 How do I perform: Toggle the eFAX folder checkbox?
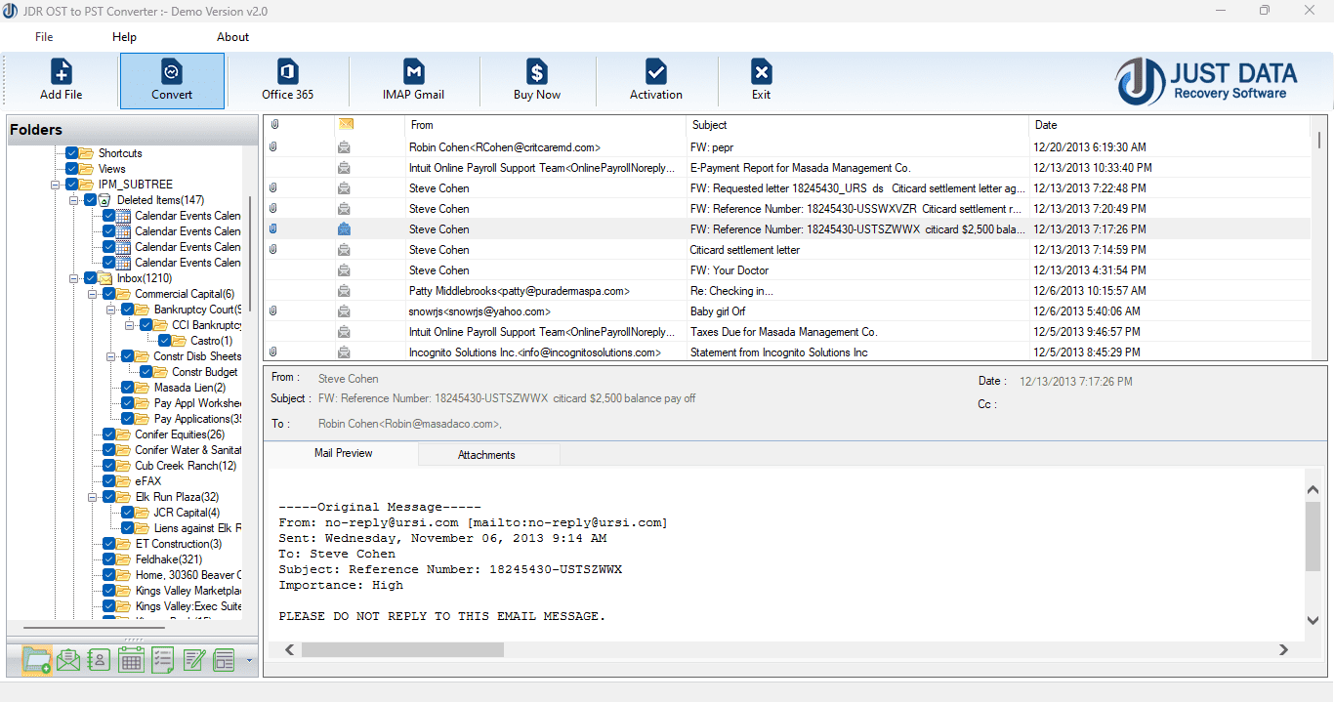(x=110, y=480)
